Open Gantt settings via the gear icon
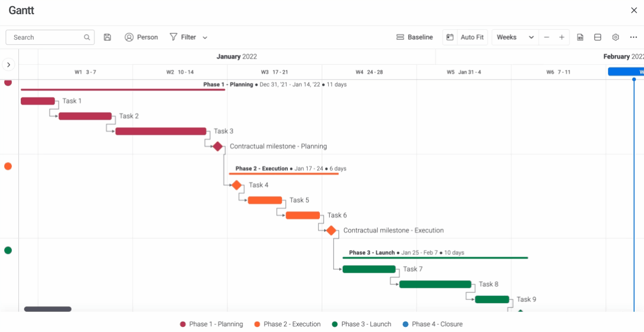The image size is (644, 332). click(616, 37)
